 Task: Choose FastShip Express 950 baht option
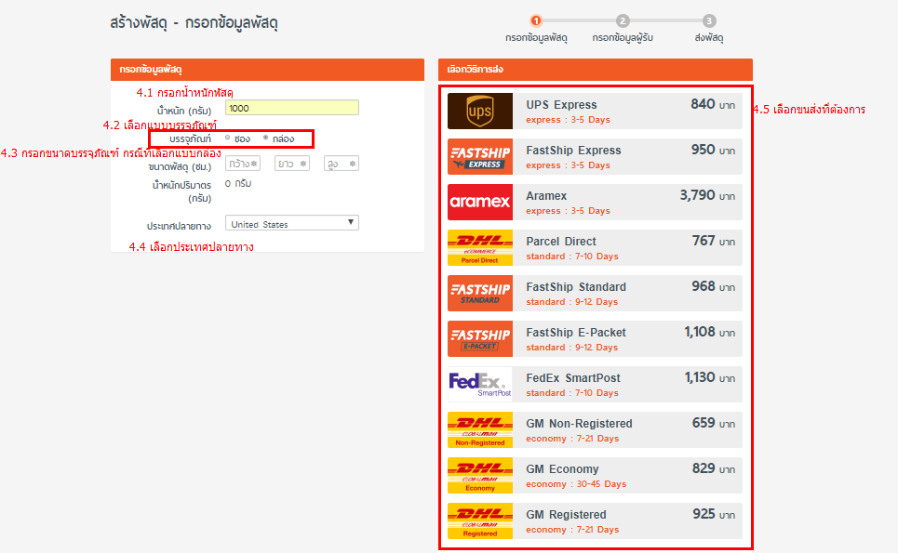(595, 156)
